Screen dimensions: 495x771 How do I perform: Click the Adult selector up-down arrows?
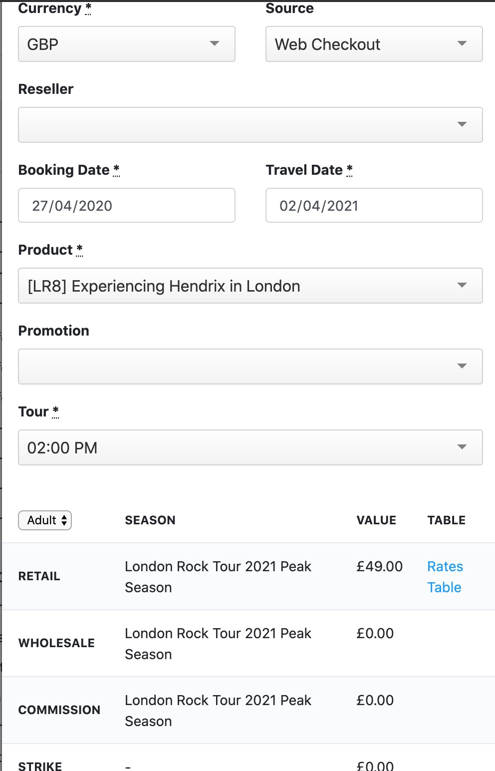pos(64,520)
